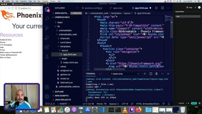Open the Terminal menu in menu bar

[45, 1]
